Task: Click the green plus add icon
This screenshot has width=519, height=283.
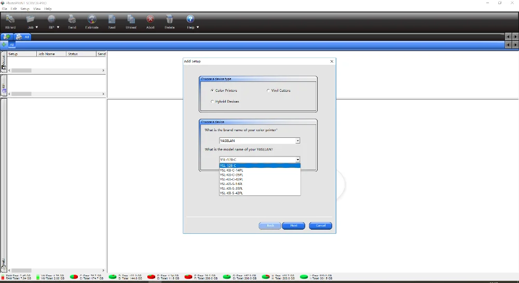Action: click(4, 44)
